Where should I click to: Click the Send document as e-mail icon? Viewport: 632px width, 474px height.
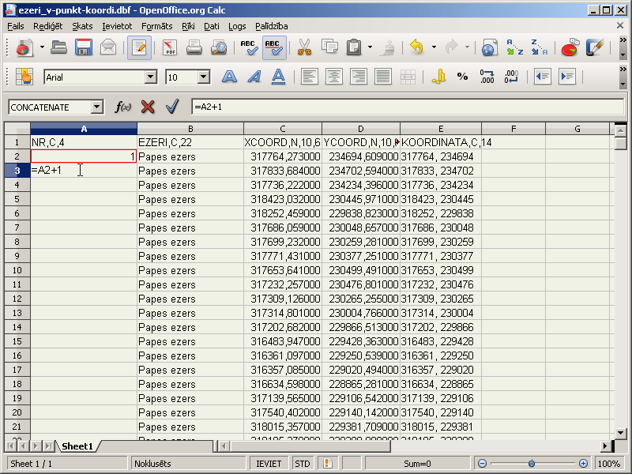(x=108, y=47)
